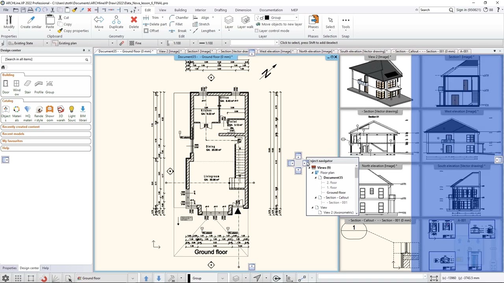Click the Copy properties button

pos(73,31)
